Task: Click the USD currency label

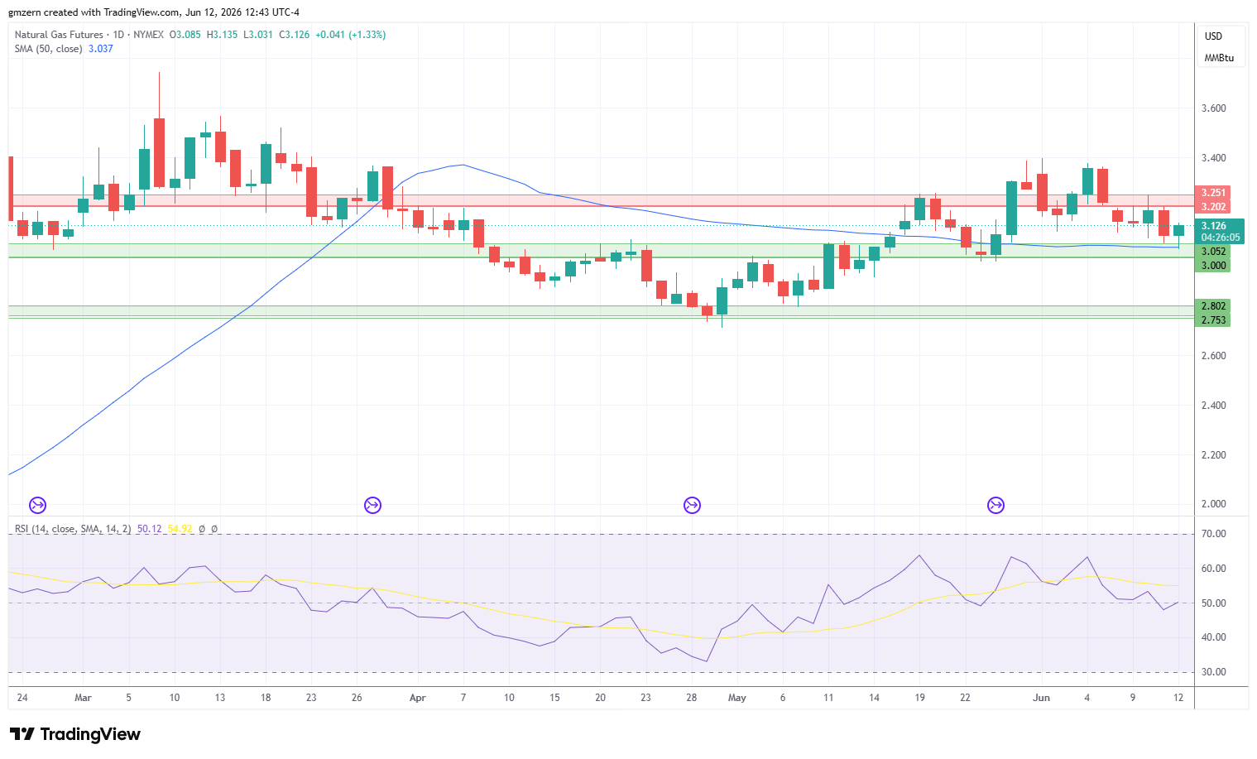Action: click(1213, 36)
